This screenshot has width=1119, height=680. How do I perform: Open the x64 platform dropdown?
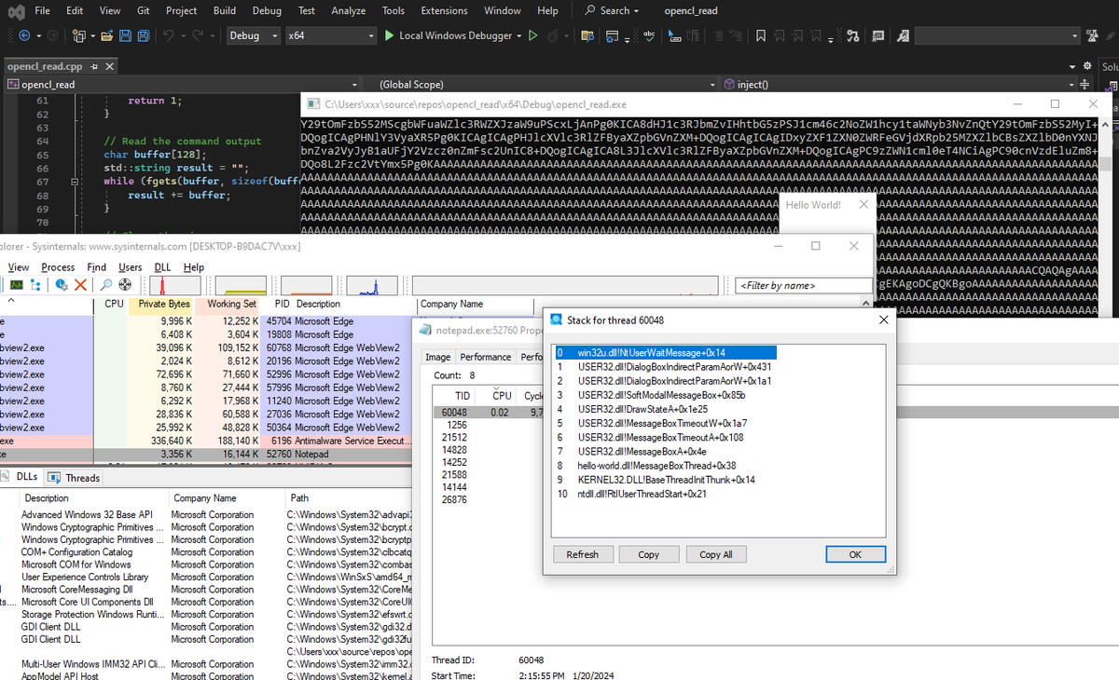329,35
